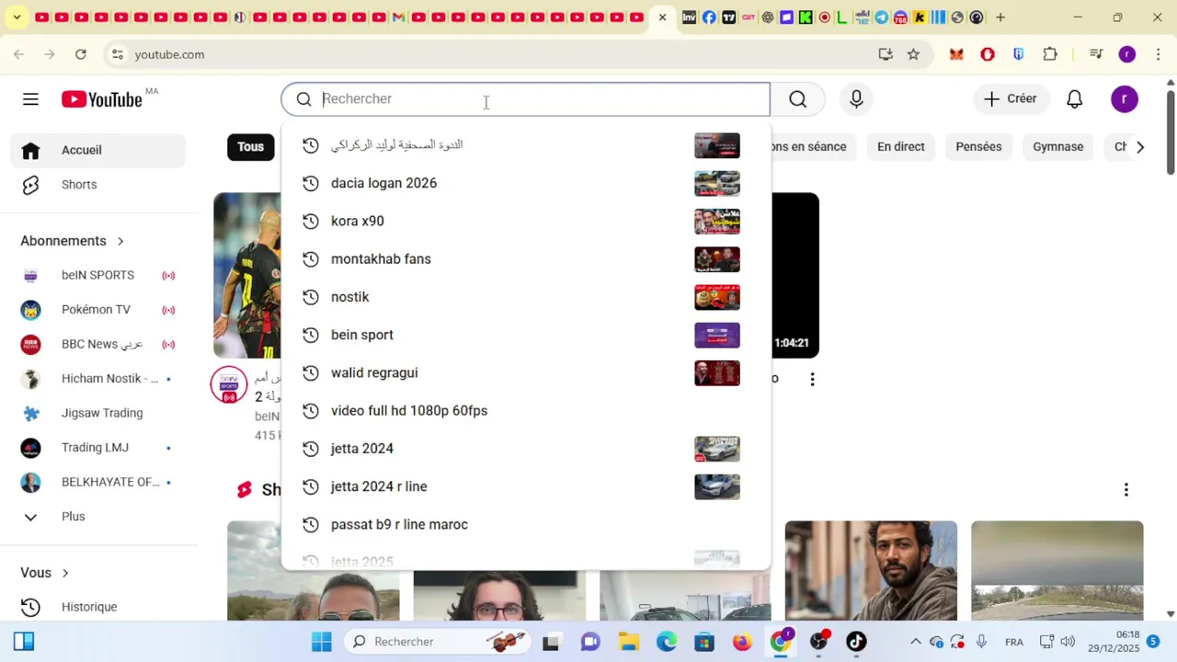This screenshot has width=1177, height=662.
Task: Open the Jigsaw Trading channel
Action: point(98,413)
